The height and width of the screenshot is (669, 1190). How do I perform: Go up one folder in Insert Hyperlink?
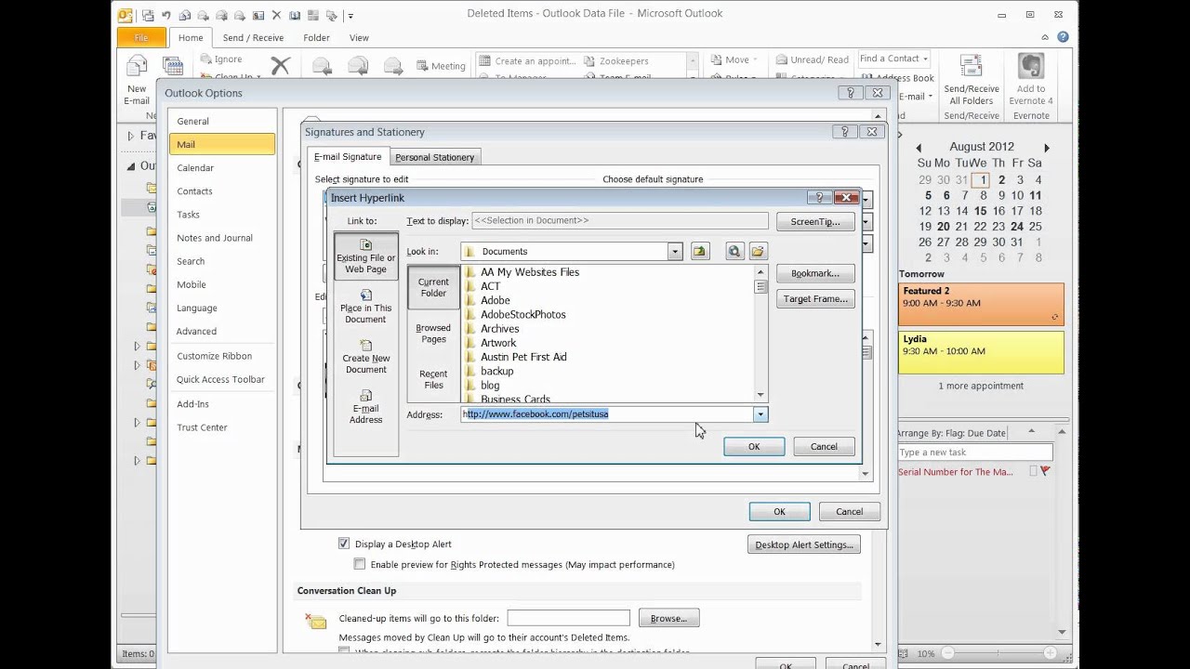(699, 251)
